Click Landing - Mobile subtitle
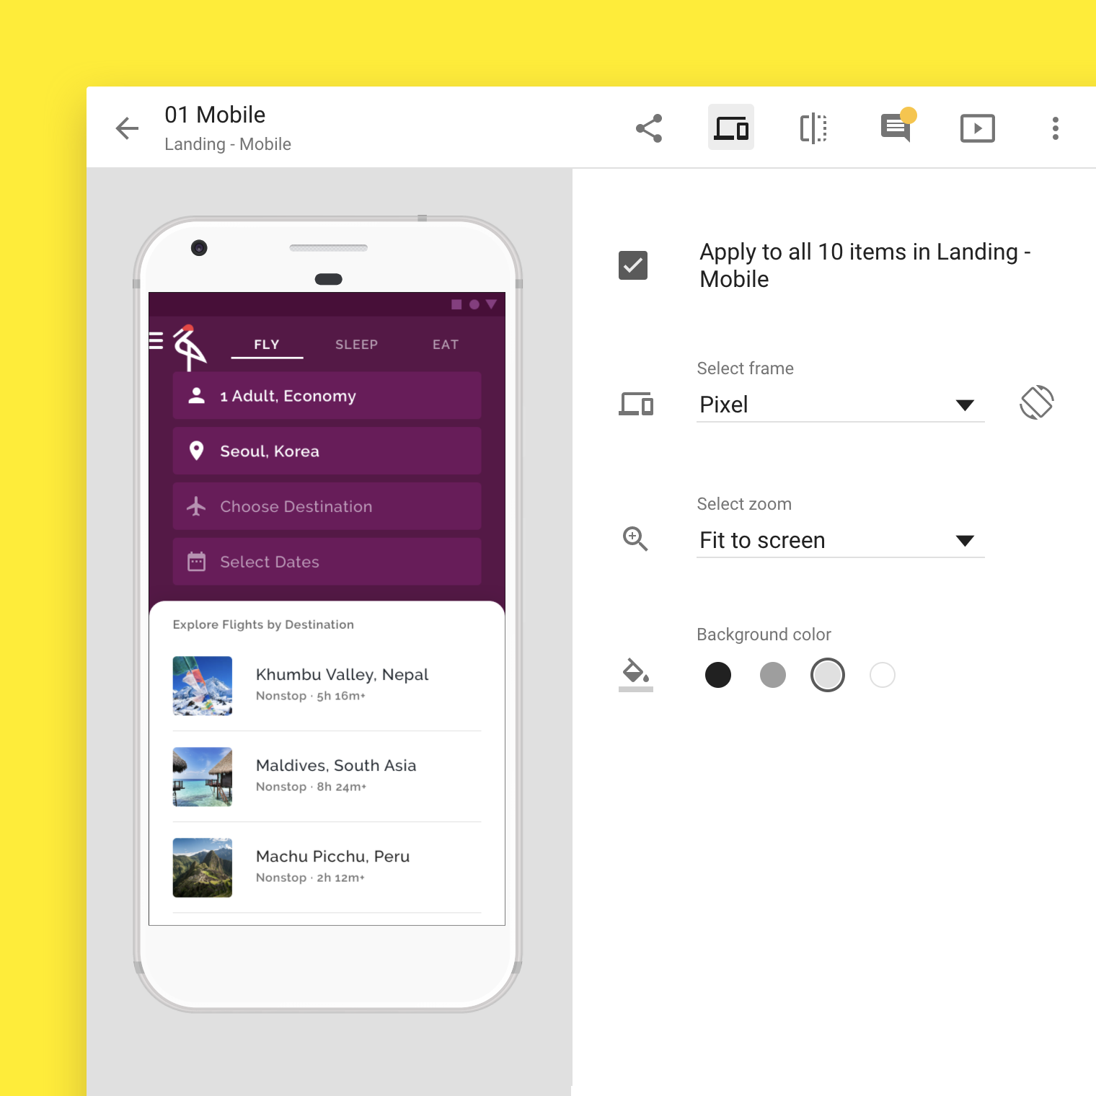 coord(228,144)
